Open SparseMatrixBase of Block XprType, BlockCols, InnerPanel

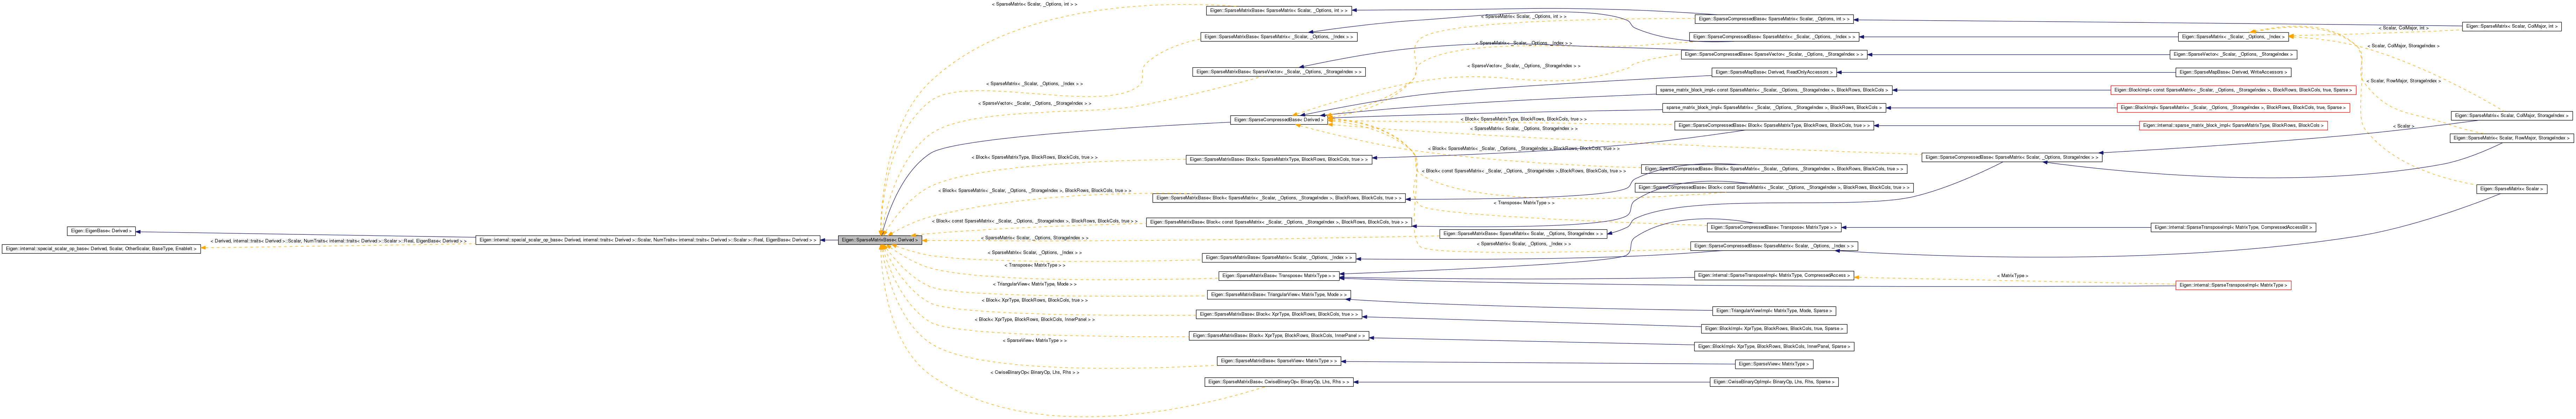[x=1279, y=336]
